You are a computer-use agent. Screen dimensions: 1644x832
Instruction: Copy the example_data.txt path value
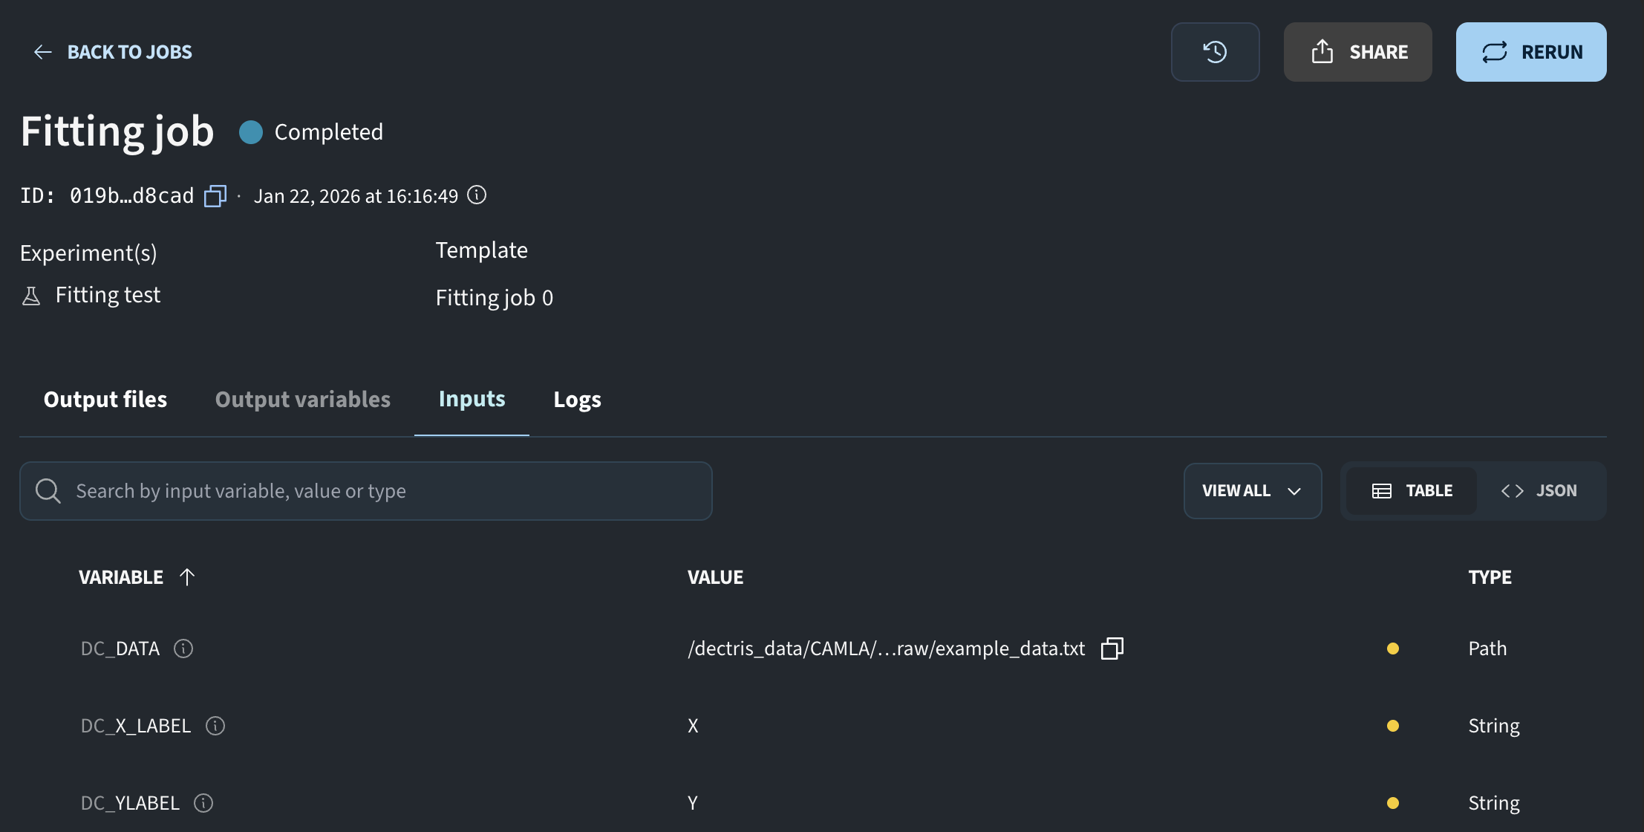coord(1112,649)
